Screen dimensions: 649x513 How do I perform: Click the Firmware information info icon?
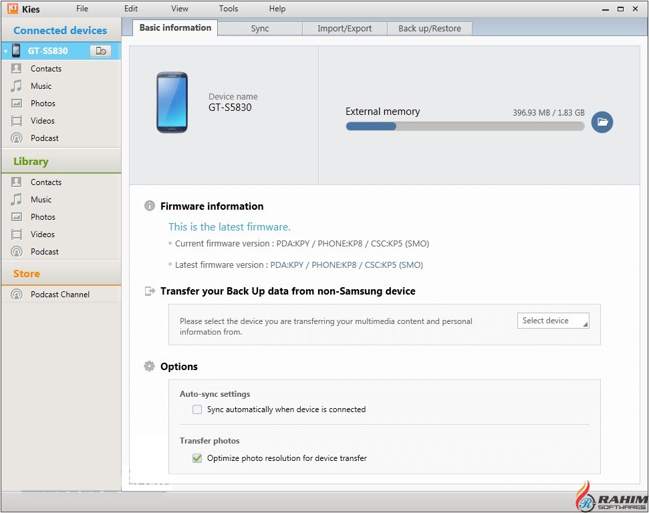pyautogui.click(x=150, y=206)
